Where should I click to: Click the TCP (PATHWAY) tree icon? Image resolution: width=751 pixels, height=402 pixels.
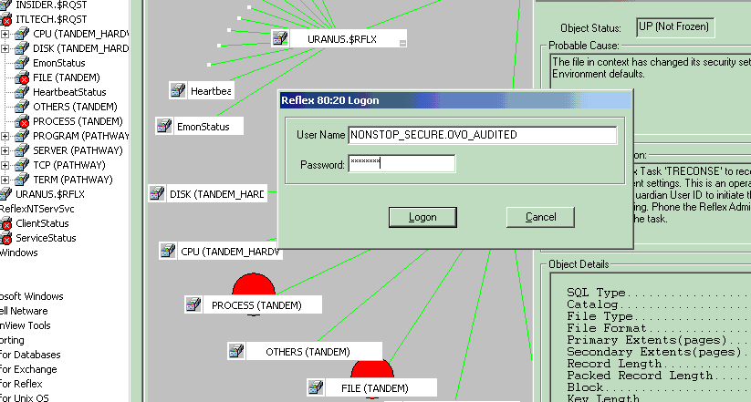pos(22,165)
